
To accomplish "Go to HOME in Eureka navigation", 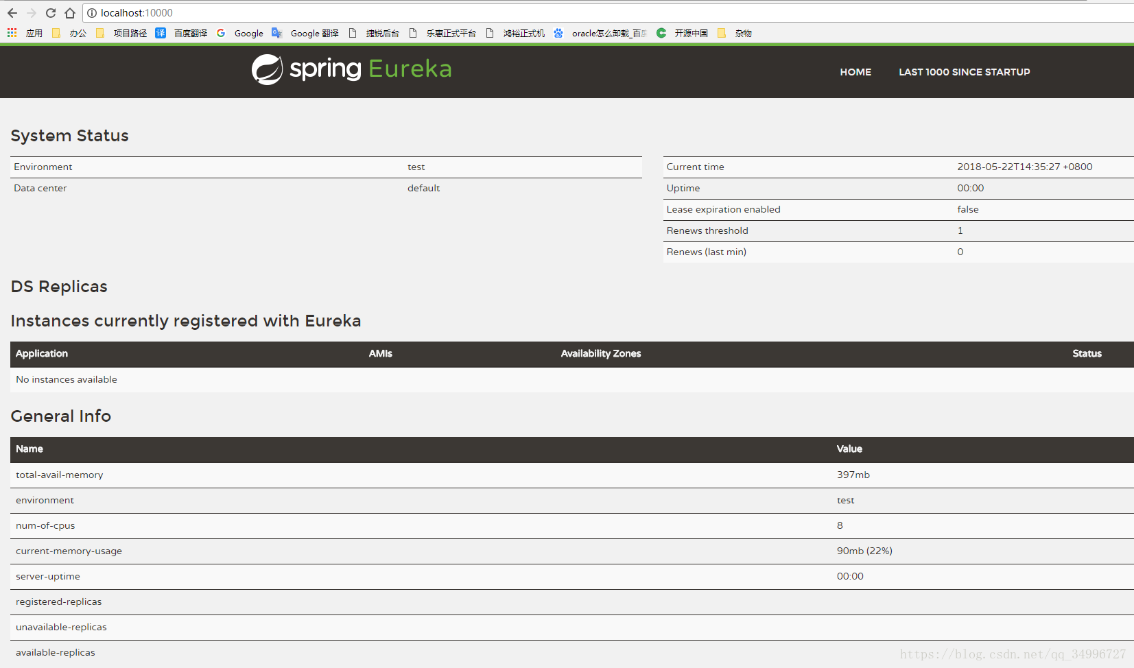I will 855,72.
